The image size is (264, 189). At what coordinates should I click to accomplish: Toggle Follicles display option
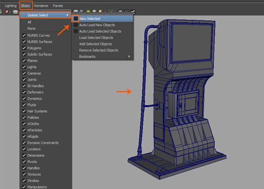point(24,118)
